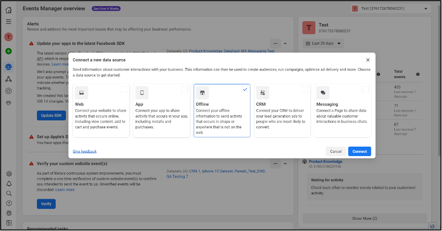Close the Connect a new data source dialog
This screenshot has height=231, width=442.
368,60
